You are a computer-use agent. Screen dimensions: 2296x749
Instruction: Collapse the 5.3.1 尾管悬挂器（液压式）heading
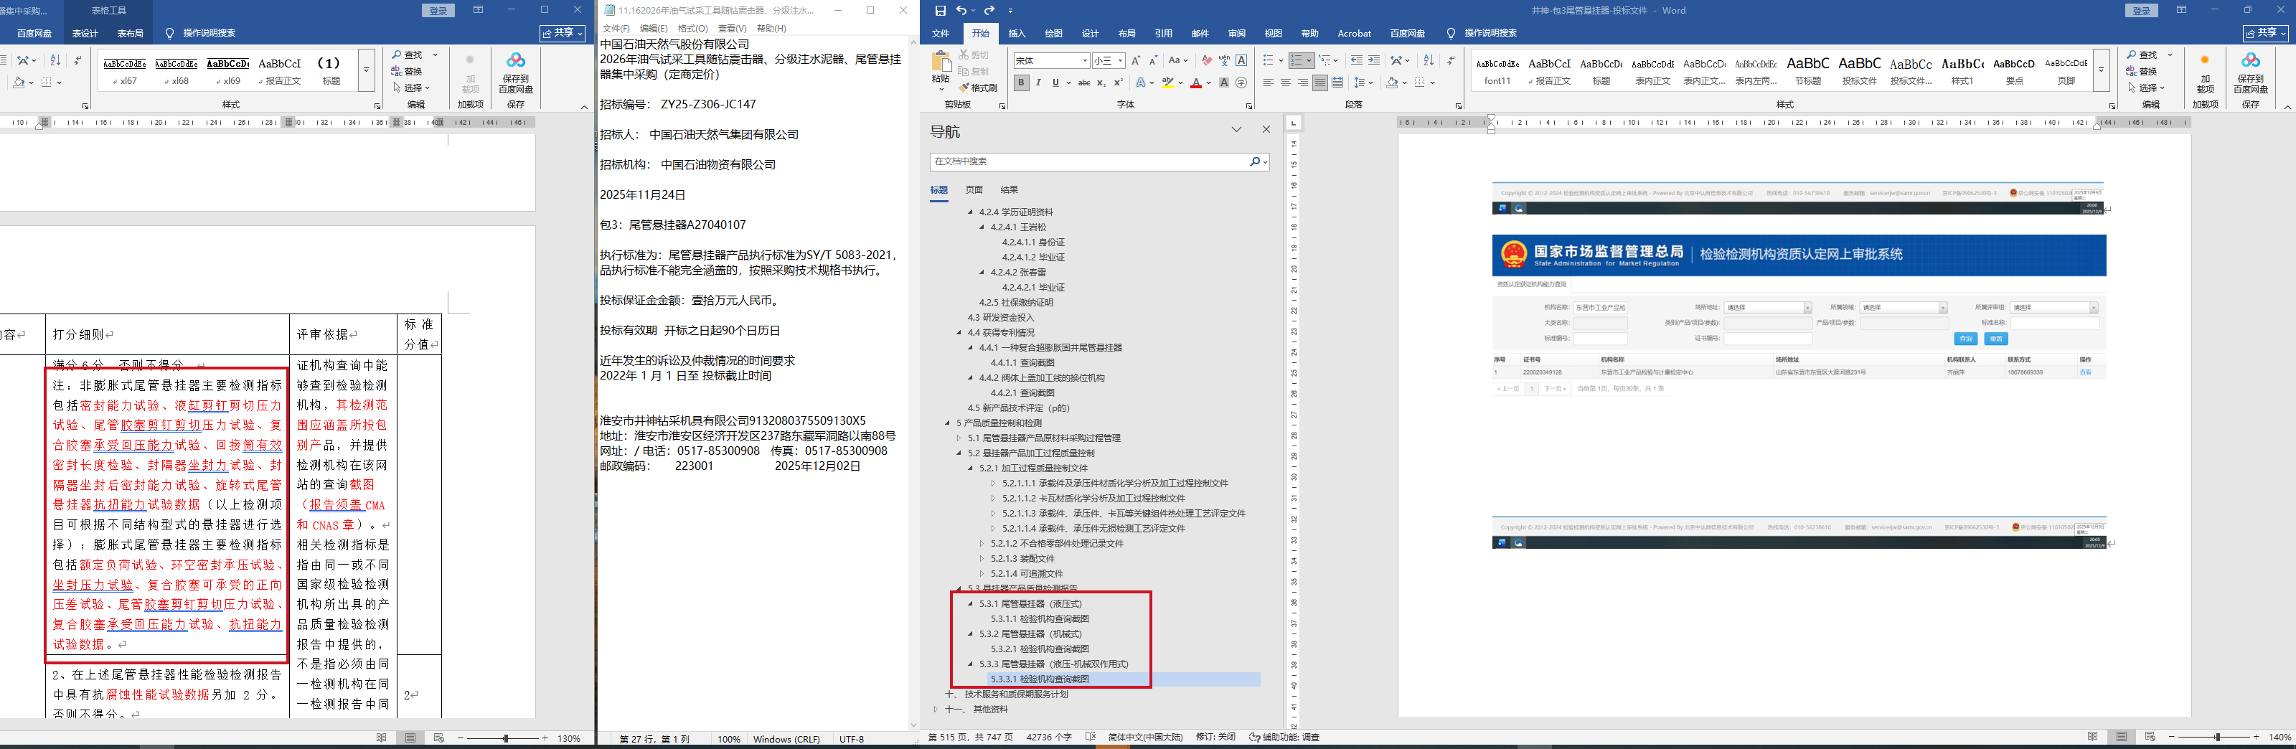(x=971, y=603)
